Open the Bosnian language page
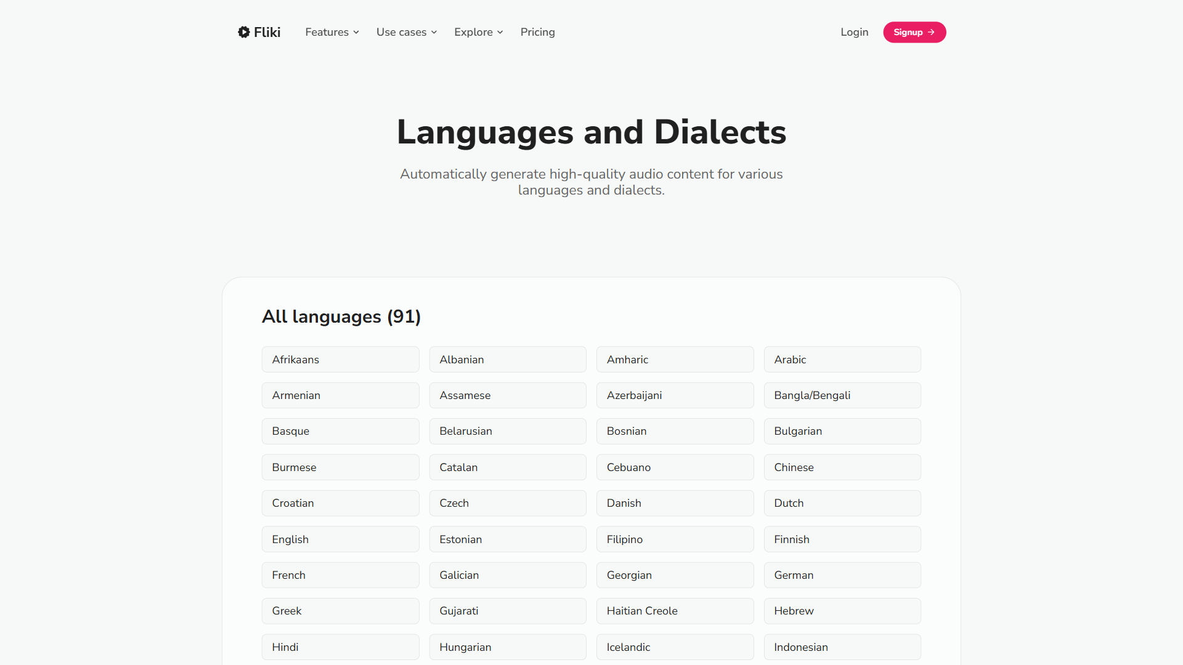This screenshot has height=665, width=1183. tap(675, 431)
